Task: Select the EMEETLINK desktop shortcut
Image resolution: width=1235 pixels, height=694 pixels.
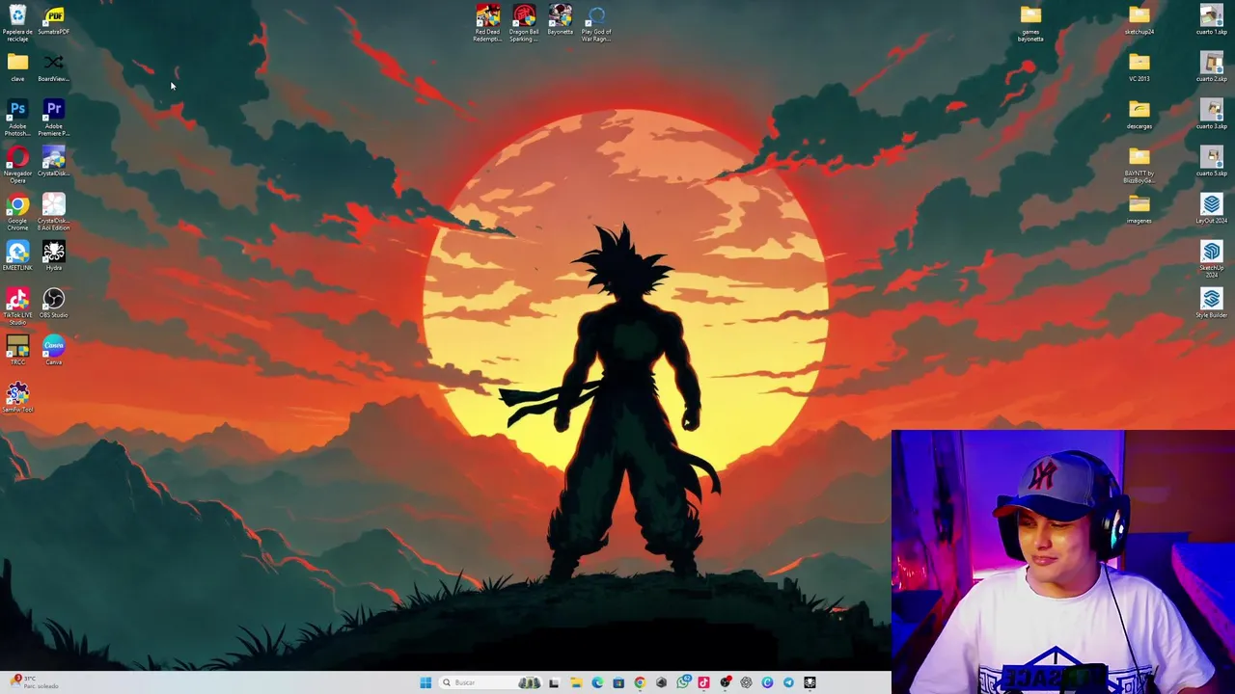Action: [17, 256]
